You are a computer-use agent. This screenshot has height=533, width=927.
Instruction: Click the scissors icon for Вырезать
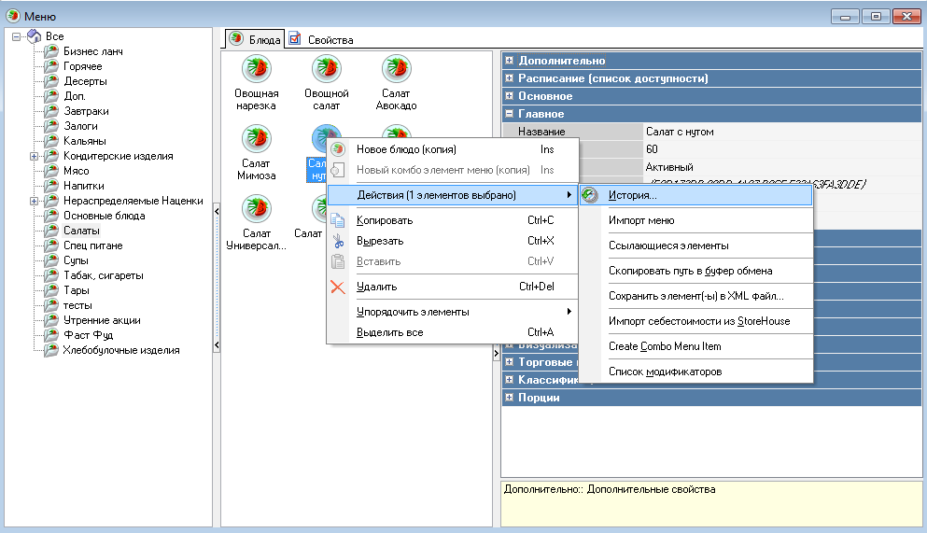pos(338,241)
